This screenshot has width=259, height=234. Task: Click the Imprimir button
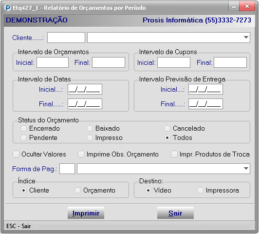click(x=86, y=213)
